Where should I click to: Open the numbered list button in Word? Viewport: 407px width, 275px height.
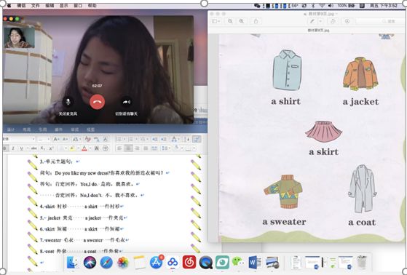tap(132, 139)
